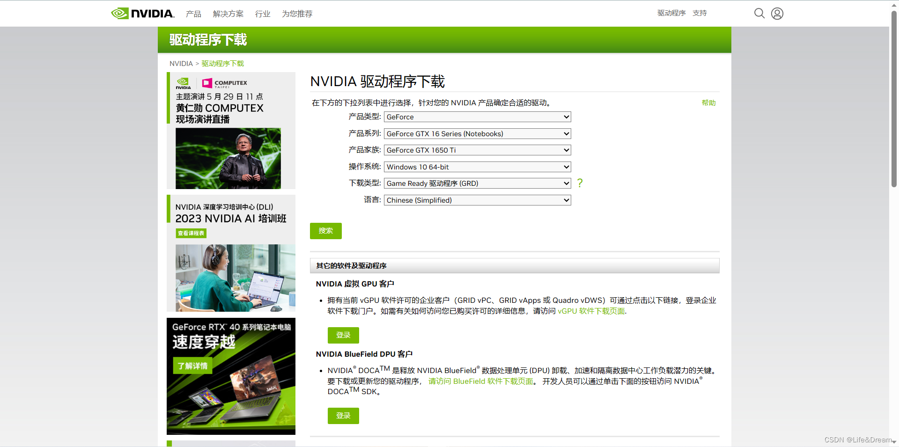Change the 语言 Chinese Simplified dropdown
This screenshot has width=899, height=447.
click(x=477, y=200)
